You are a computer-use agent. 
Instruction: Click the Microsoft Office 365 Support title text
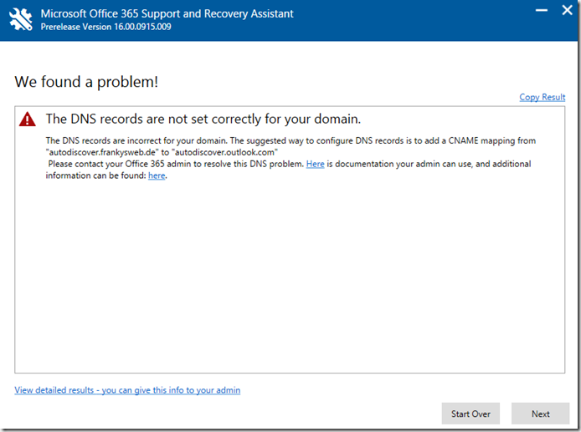tap(167, 13)
